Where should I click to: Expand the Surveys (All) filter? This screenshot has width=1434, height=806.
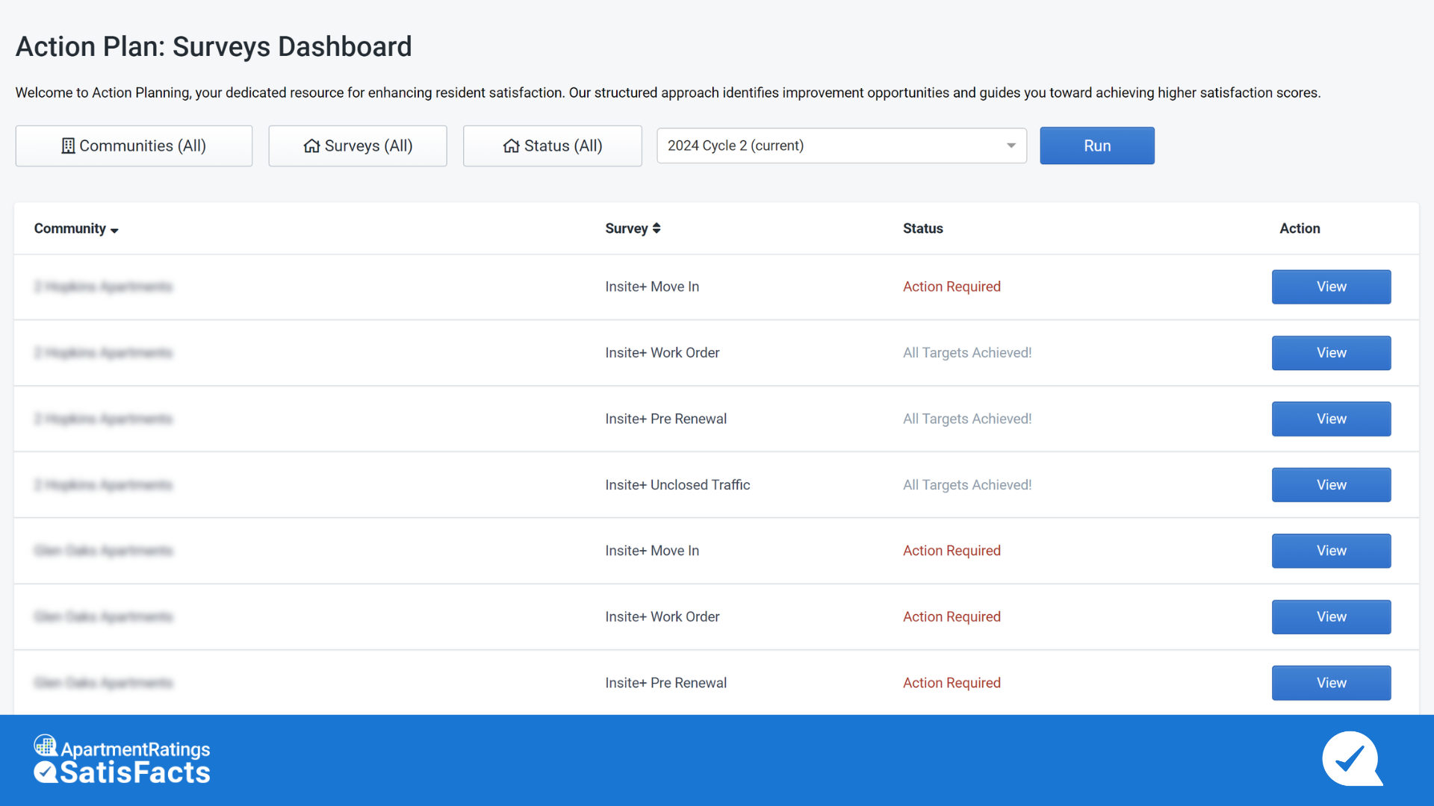point(357,146)
